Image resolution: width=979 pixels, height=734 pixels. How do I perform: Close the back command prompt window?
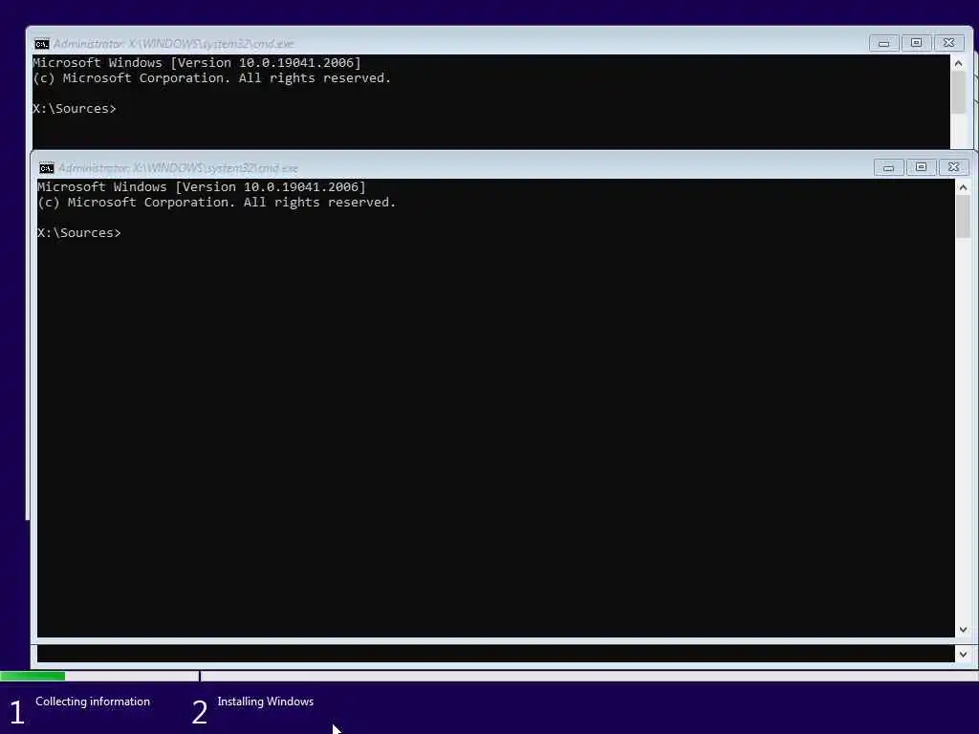coord(948,43)
